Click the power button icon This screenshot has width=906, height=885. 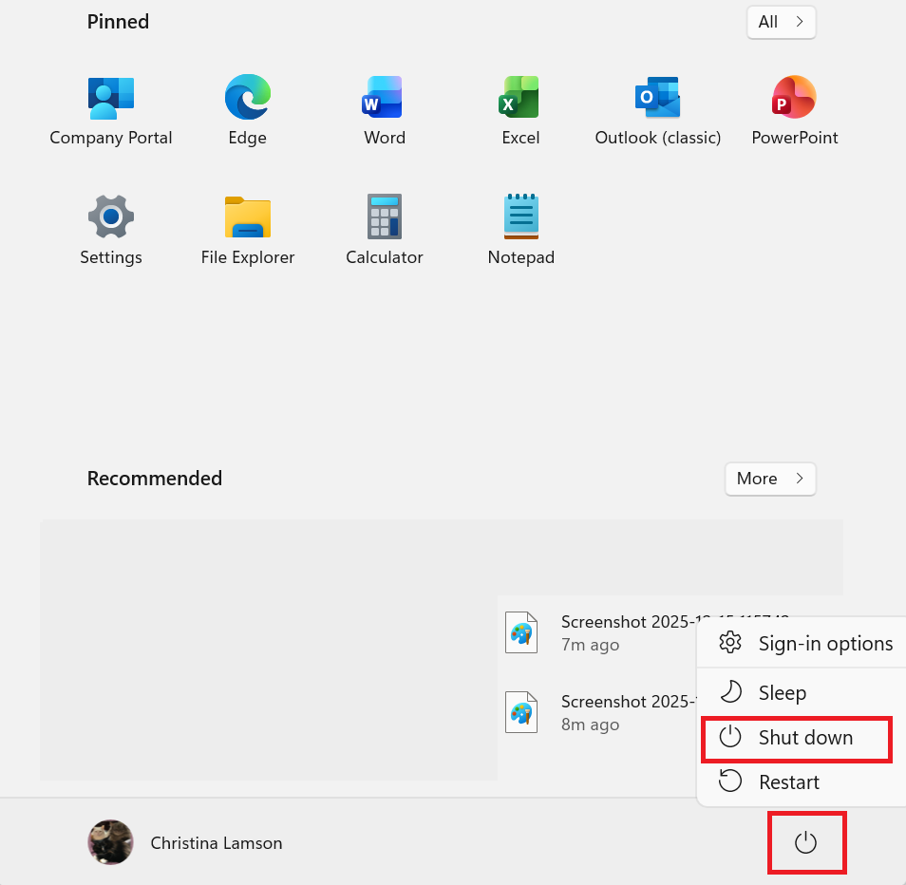(x=805, y=842)
